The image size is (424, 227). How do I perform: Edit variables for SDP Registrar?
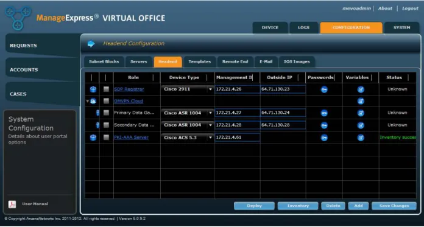pyautogui.click(x=361, y=89)
